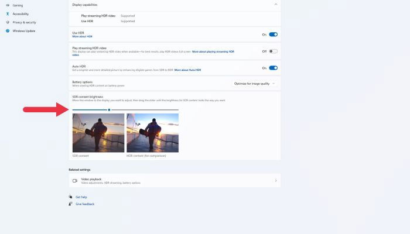Open More about playing streaming HDR video link

point(213,51)
